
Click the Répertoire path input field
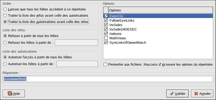click(x=108, y=79)
